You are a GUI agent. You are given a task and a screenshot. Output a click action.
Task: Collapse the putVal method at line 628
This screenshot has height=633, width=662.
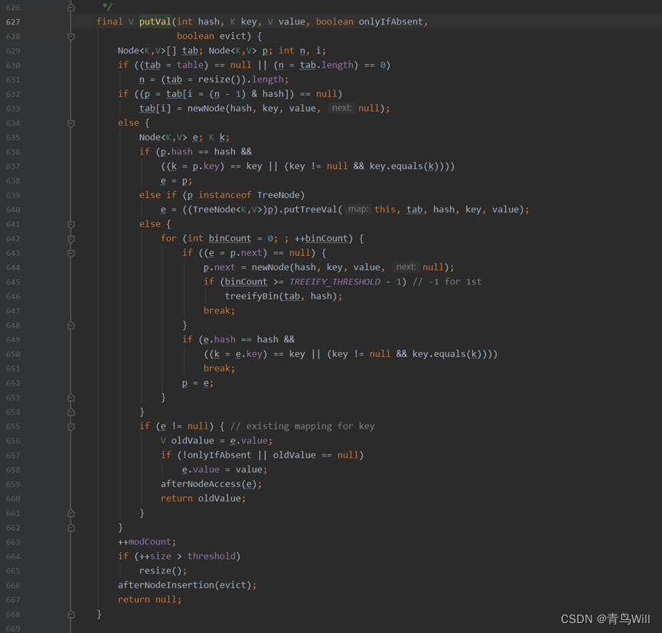pyautogui.click(x=71, y=37)
